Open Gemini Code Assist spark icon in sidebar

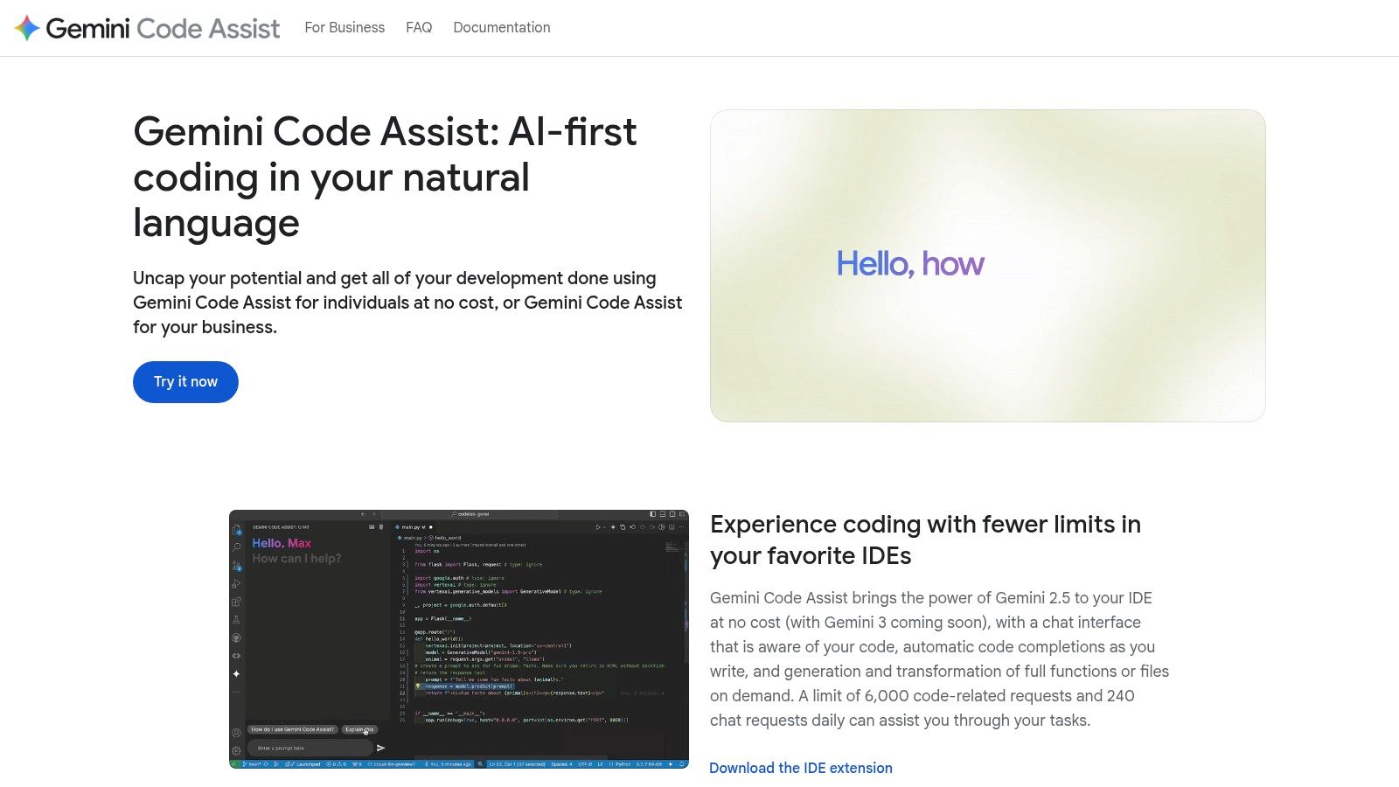[x=235, y=673]
